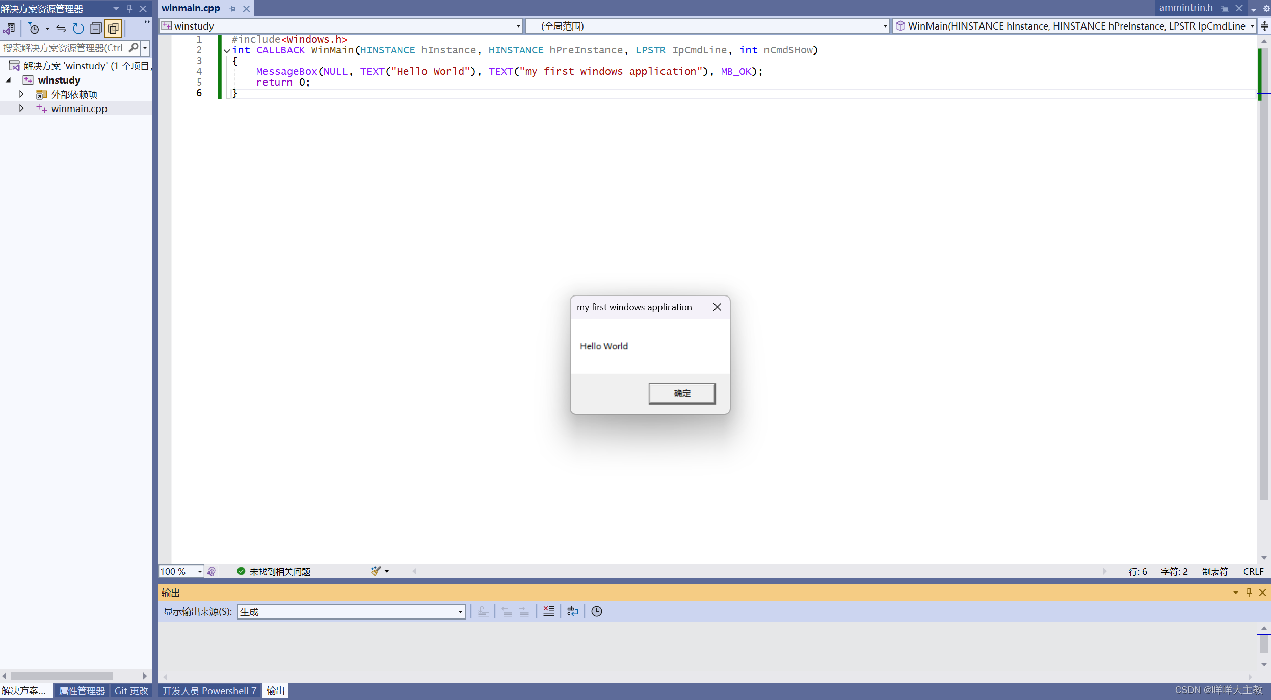Click the 确定 button in message box
This screenshot has height=700, width=1271.
coord(682,393)
